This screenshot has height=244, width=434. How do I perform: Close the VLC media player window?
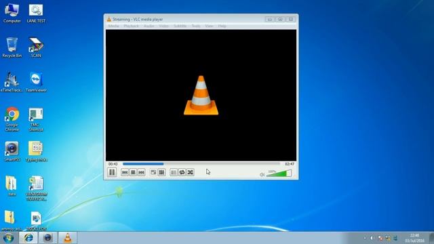coord(291,19)
